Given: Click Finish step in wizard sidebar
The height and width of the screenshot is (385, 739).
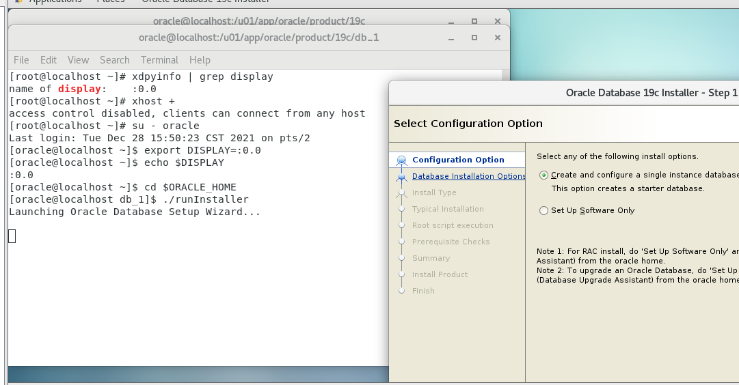Looking at the screenshot, I should pos(423,291).
